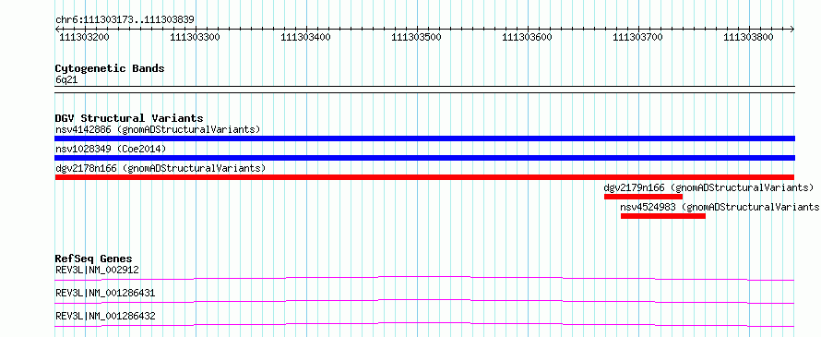The height and width of the screenshot is (337, 821).
Task: Click the ruler's left arrowhead
Action: coord(57,30)
